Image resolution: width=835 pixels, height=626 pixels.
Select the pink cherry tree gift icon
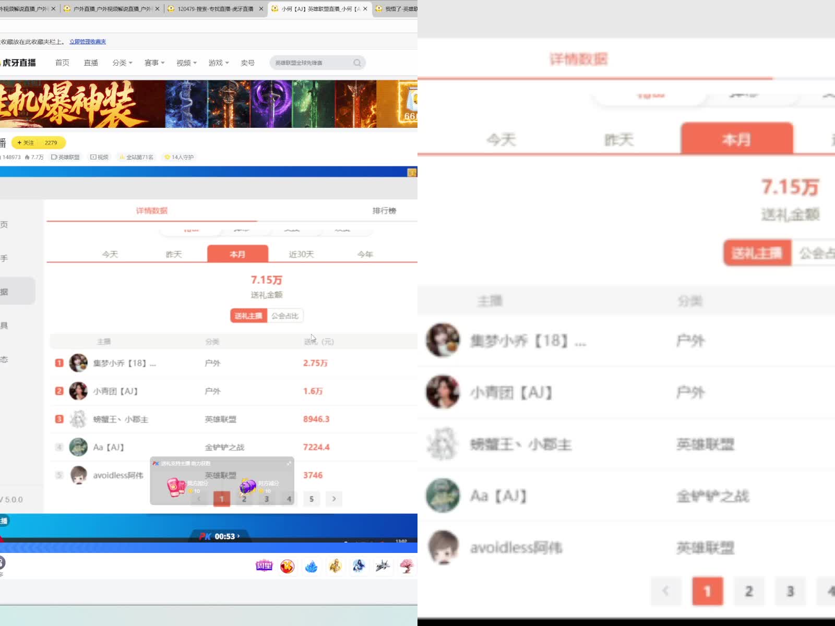tap(406, 566)
